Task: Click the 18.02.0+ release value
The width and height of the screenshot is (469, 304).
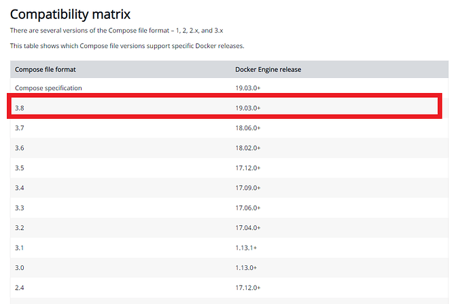Action: 248,148
